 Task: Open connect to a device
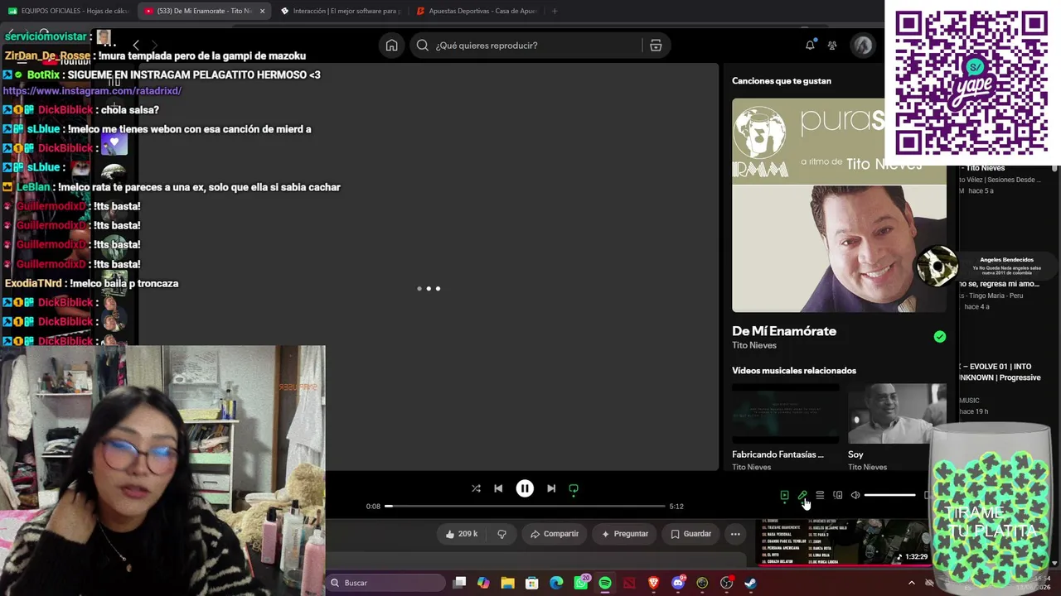coord(838,495)
